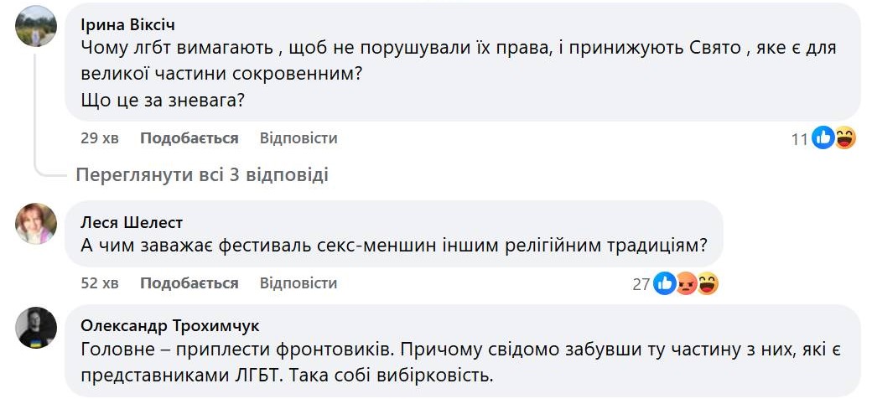
Task: Open Леся Шелест's profile picture
Action: tap(36, 224)
